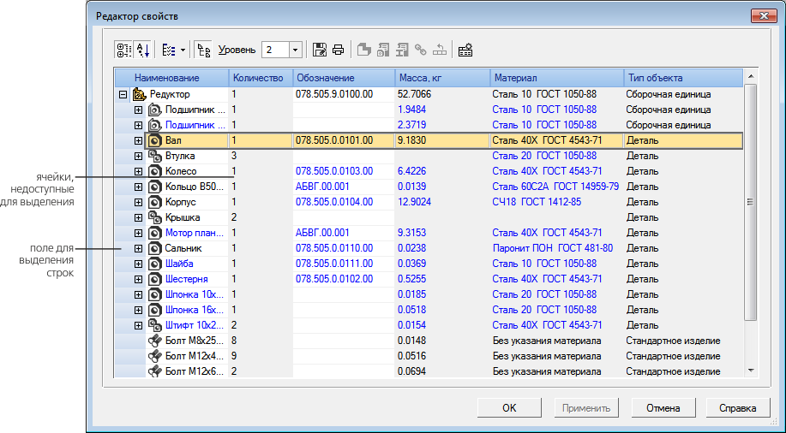Click the print icon
This screenshot has width=786, height=433.
[338, 50]
